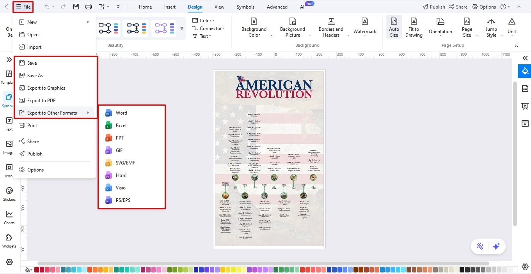Choose Export to Graphics
Image resolution: width=531 pixels, height=274 pixels.
[54, 88]
